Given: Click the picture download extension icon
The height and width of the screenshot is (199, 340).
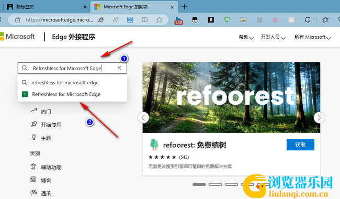Looking at the screenshot, I should point(243,20).
